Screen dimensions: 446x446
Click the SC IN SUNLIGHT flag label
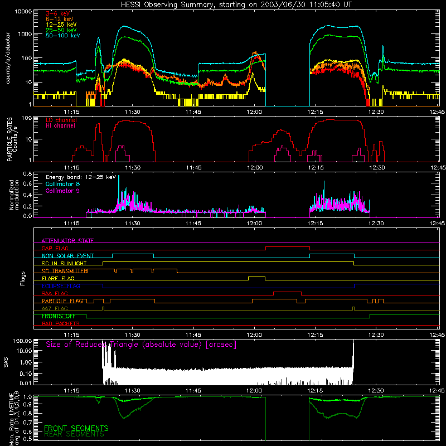click(64, 263)
